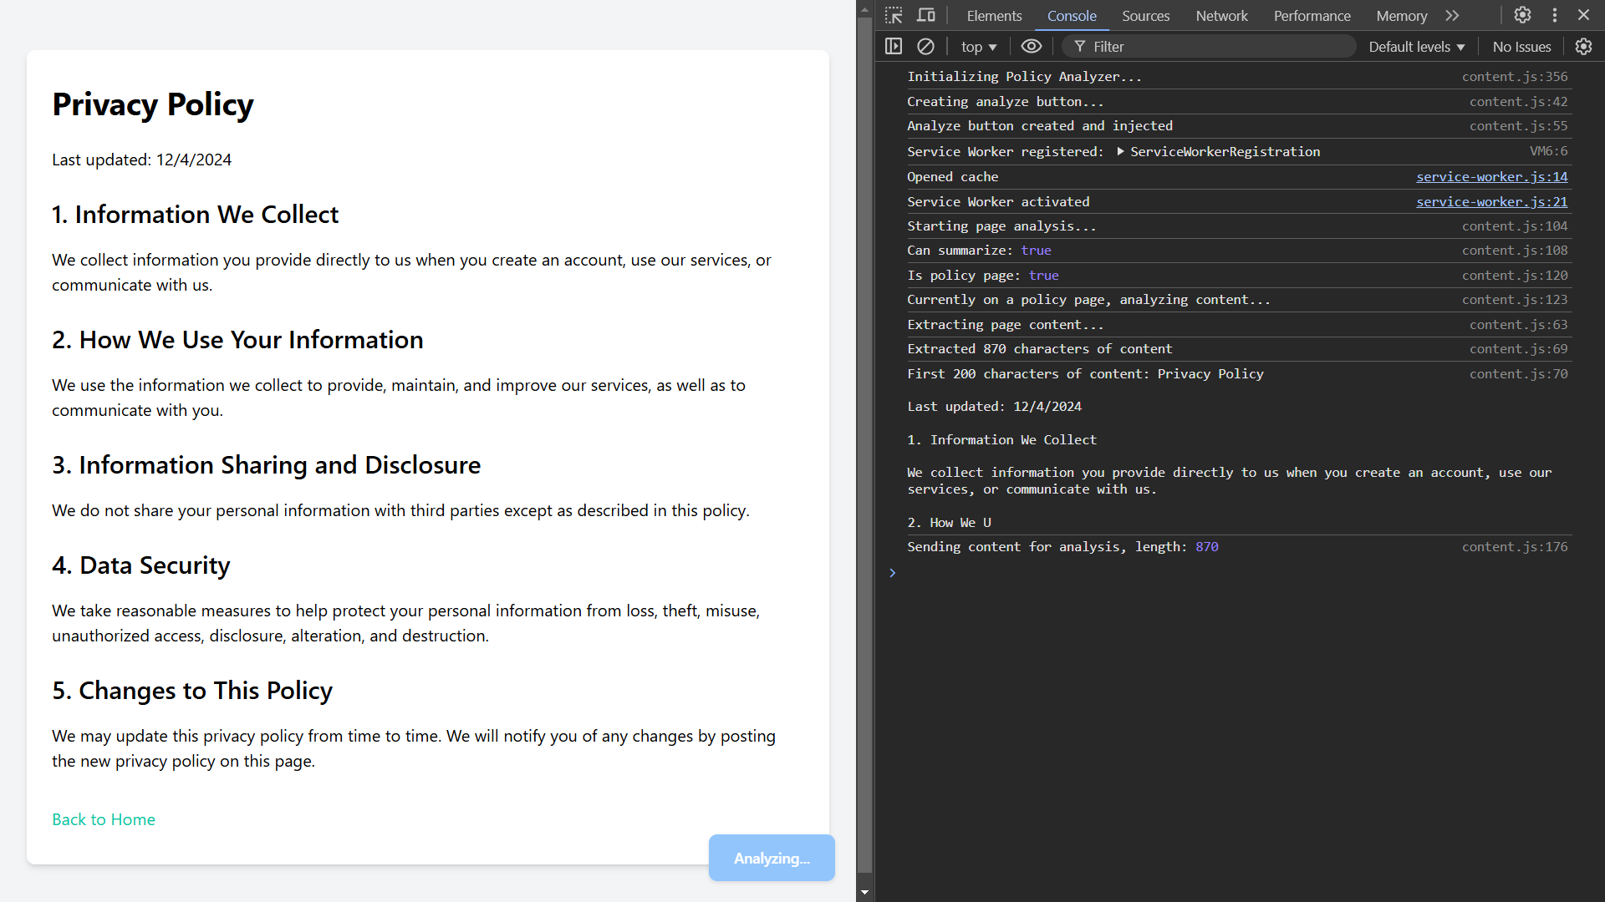Close the DevTools panel

point(1583,15)
